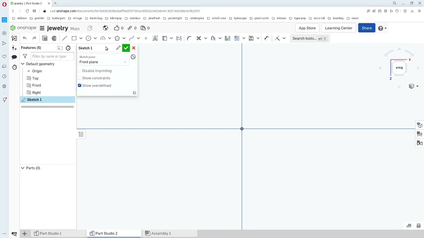Image resolution: width=424 pixels, height=238 pixels.
Task: Focus the feature filter input field
Action: [52, 57]
